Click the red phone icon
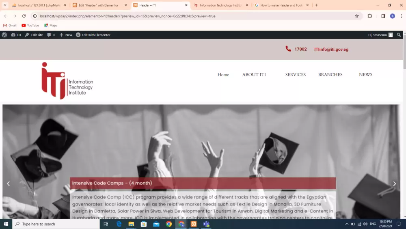 (288, 49)
